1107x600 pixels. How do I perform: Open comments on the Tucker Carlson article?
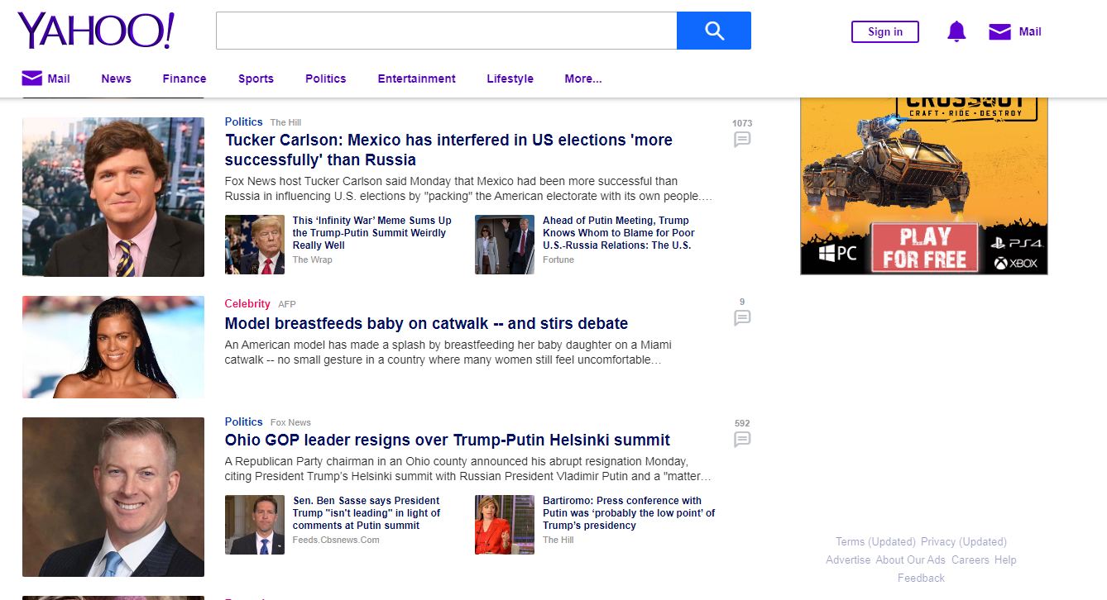[x=742, y=140]
